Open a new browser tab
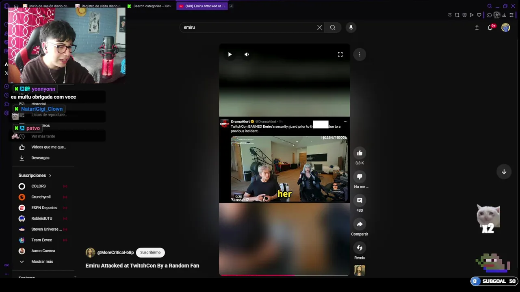The height and width of the screenshot is (292, 520). [x=231, y=6]
